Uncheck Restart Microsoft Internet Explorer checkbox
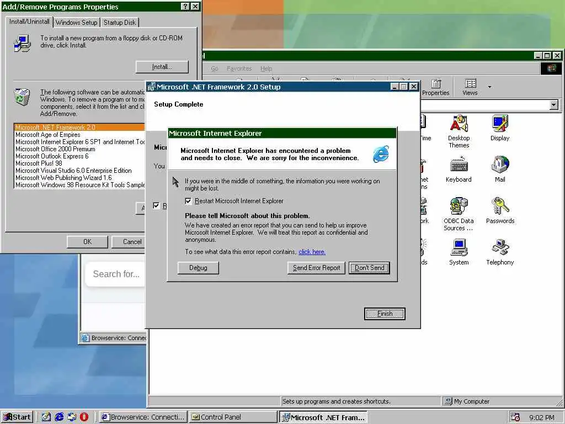The width and height of the screenshot is (565, 424). pyautogui.click(x=188, y=201)
